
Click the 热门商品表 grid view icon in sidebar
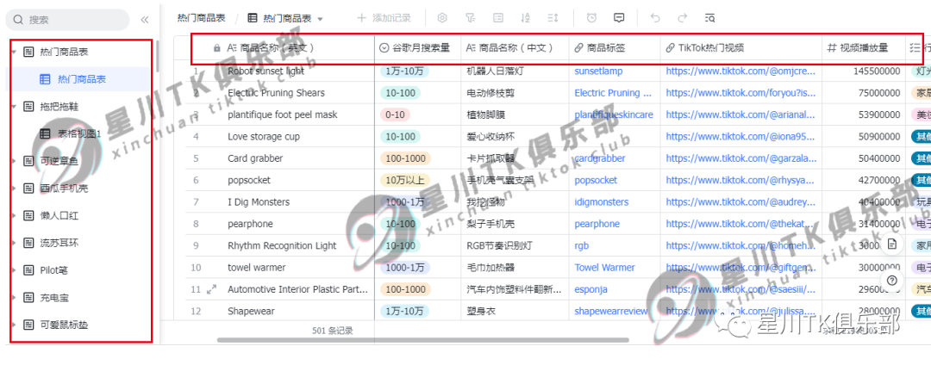pos(45,79)
